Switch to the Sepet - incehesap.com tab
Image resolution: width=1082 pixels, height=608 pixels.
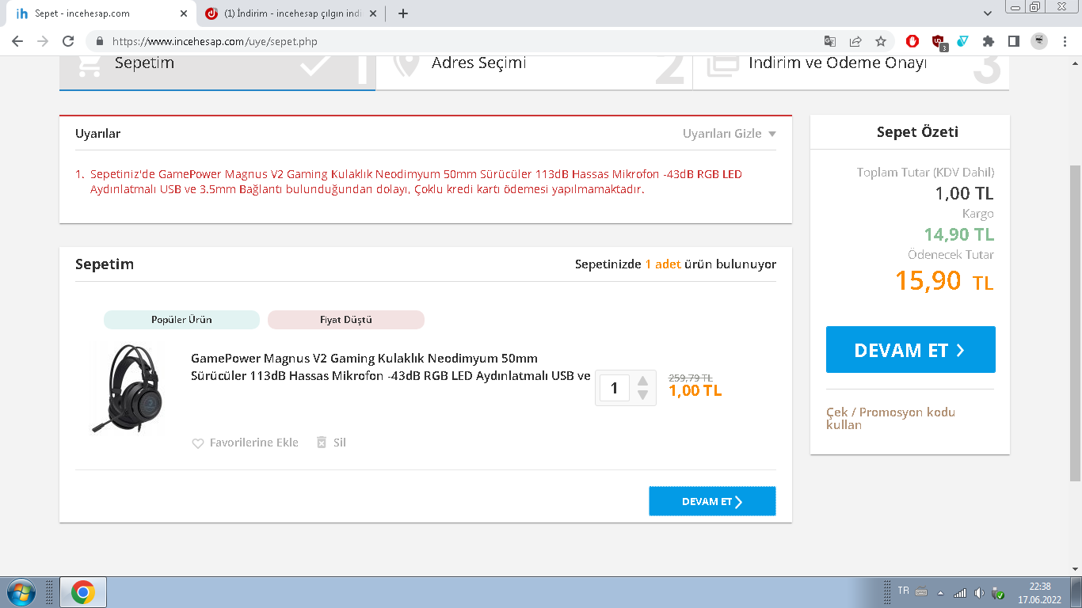click(x=101, y=13)
